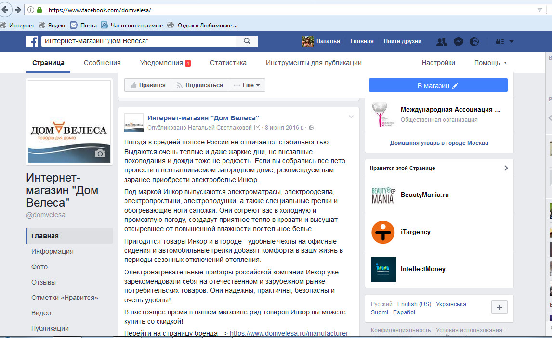Open the Уведомления tab
The width and height of the screenshot is (552, 338).
[x=165, y=63]
